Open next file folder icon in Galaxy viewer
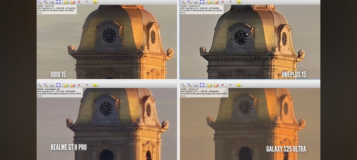Image resolution: width=357 pixels, height=160 pixels. 216,85
